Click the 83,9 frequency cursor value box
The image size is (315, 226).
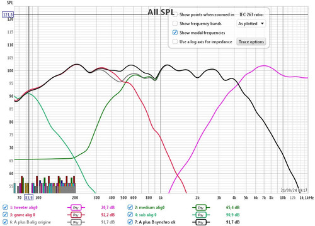pos(28,197)
